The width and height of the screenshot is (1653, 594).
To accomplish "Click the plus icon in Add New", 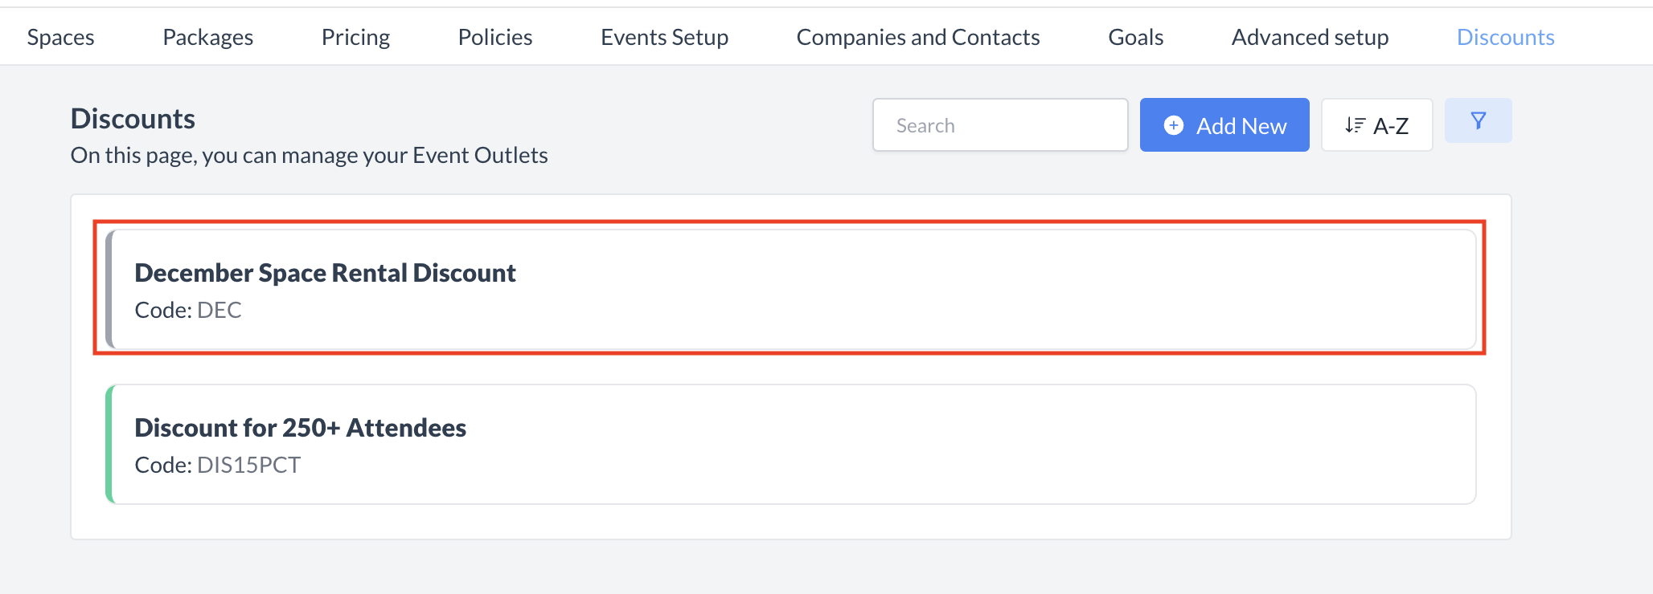I will (x=1174, y=125).
